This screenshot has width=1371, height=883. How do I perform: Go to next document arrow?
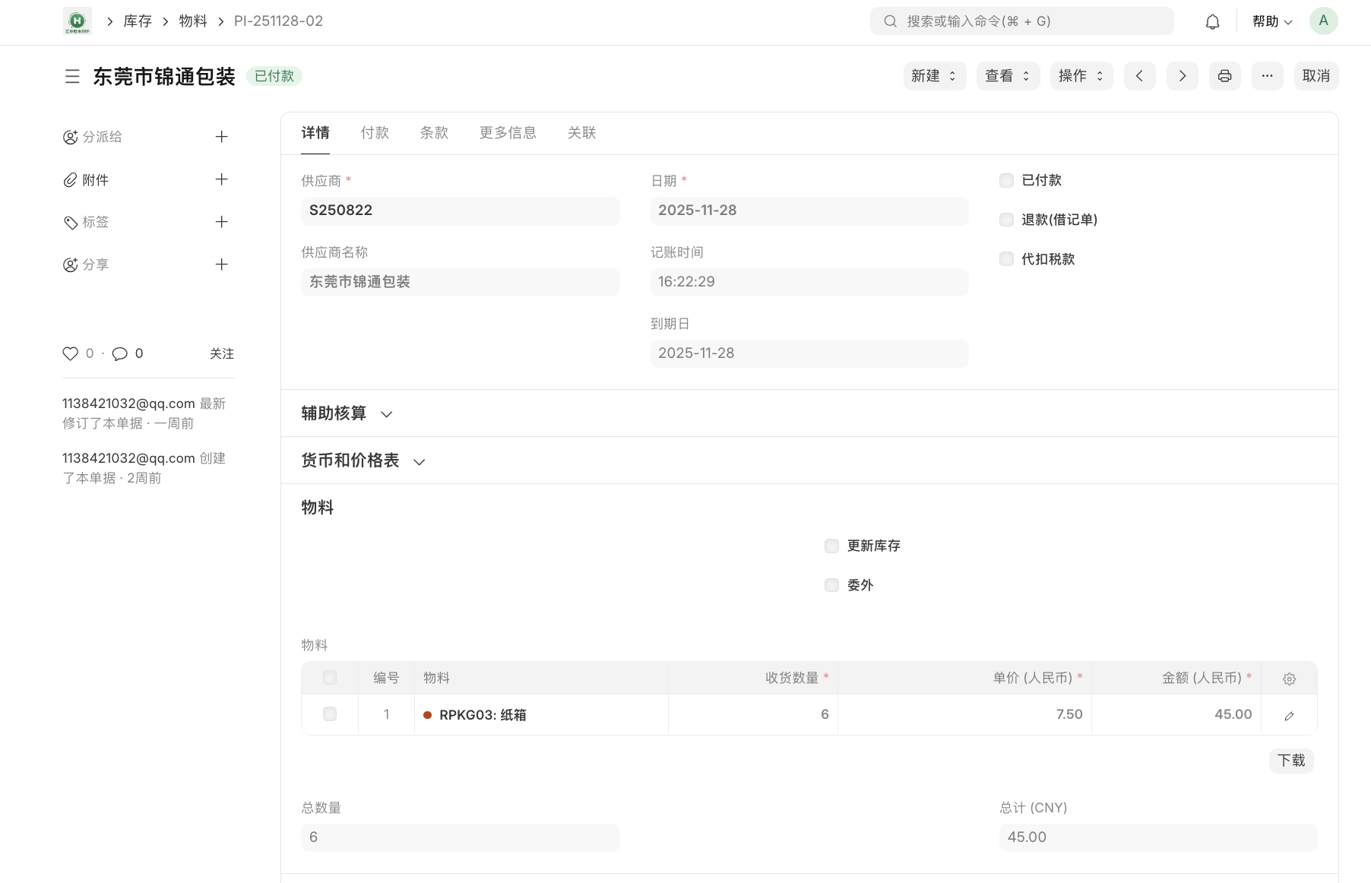point(1182,76)
